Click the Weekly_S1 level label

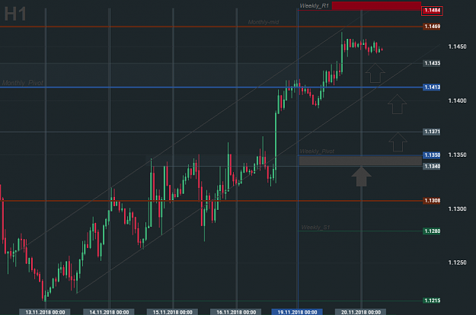coord(315,228)
